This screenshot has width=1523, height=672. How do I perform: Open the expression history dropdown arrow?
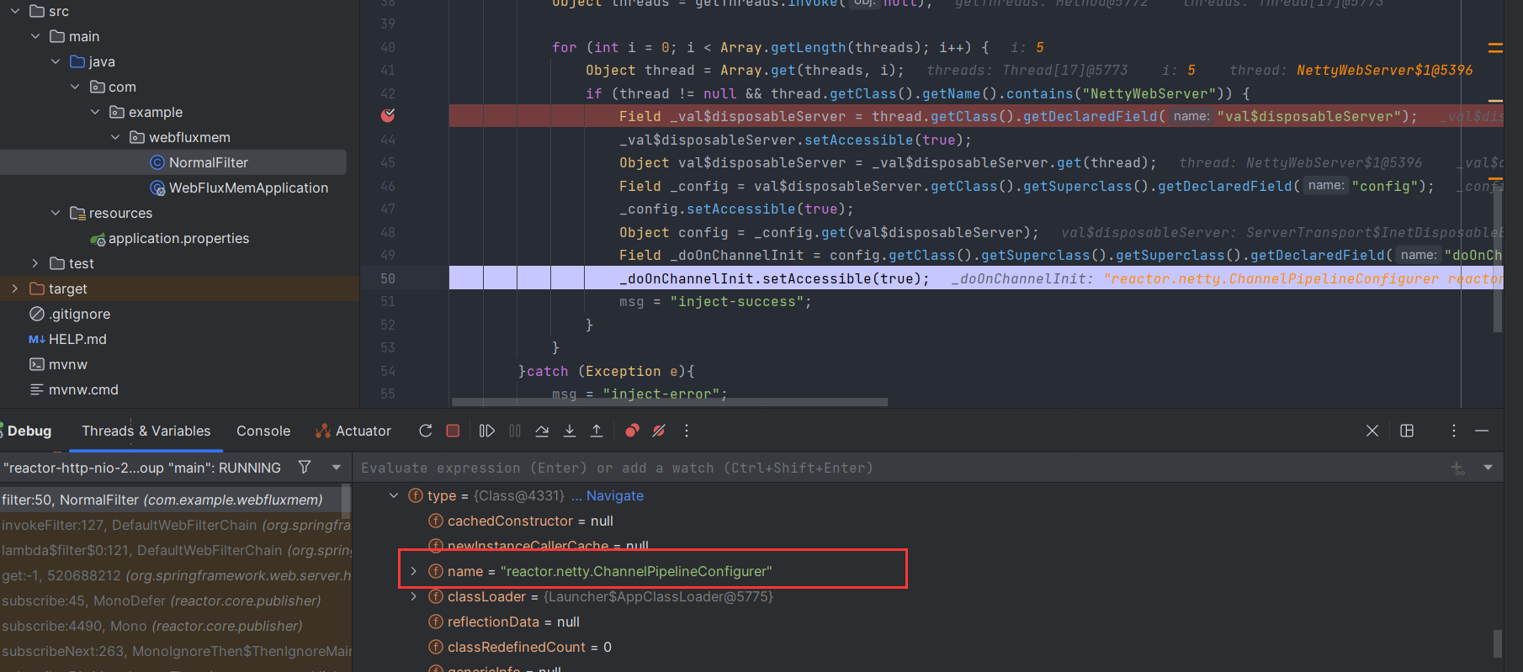tap(1488, 468)
